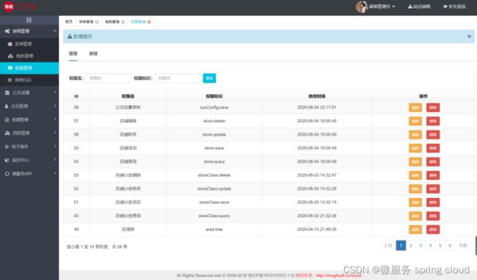The image size is (477, 280).
Task: Switch to the 首页 page tab
Action: pyautogui.click(x=69, y=22)
